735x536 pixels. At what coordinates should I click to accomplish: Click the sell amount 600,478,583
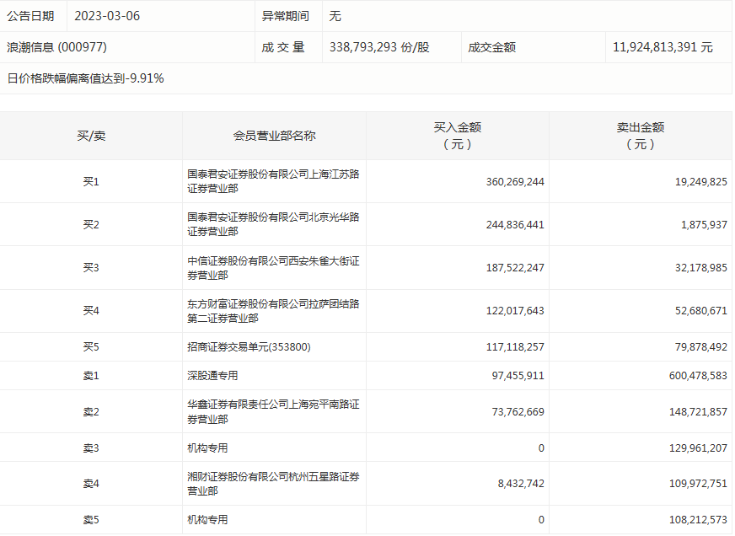pyautogui.click(x=688, y=376)
